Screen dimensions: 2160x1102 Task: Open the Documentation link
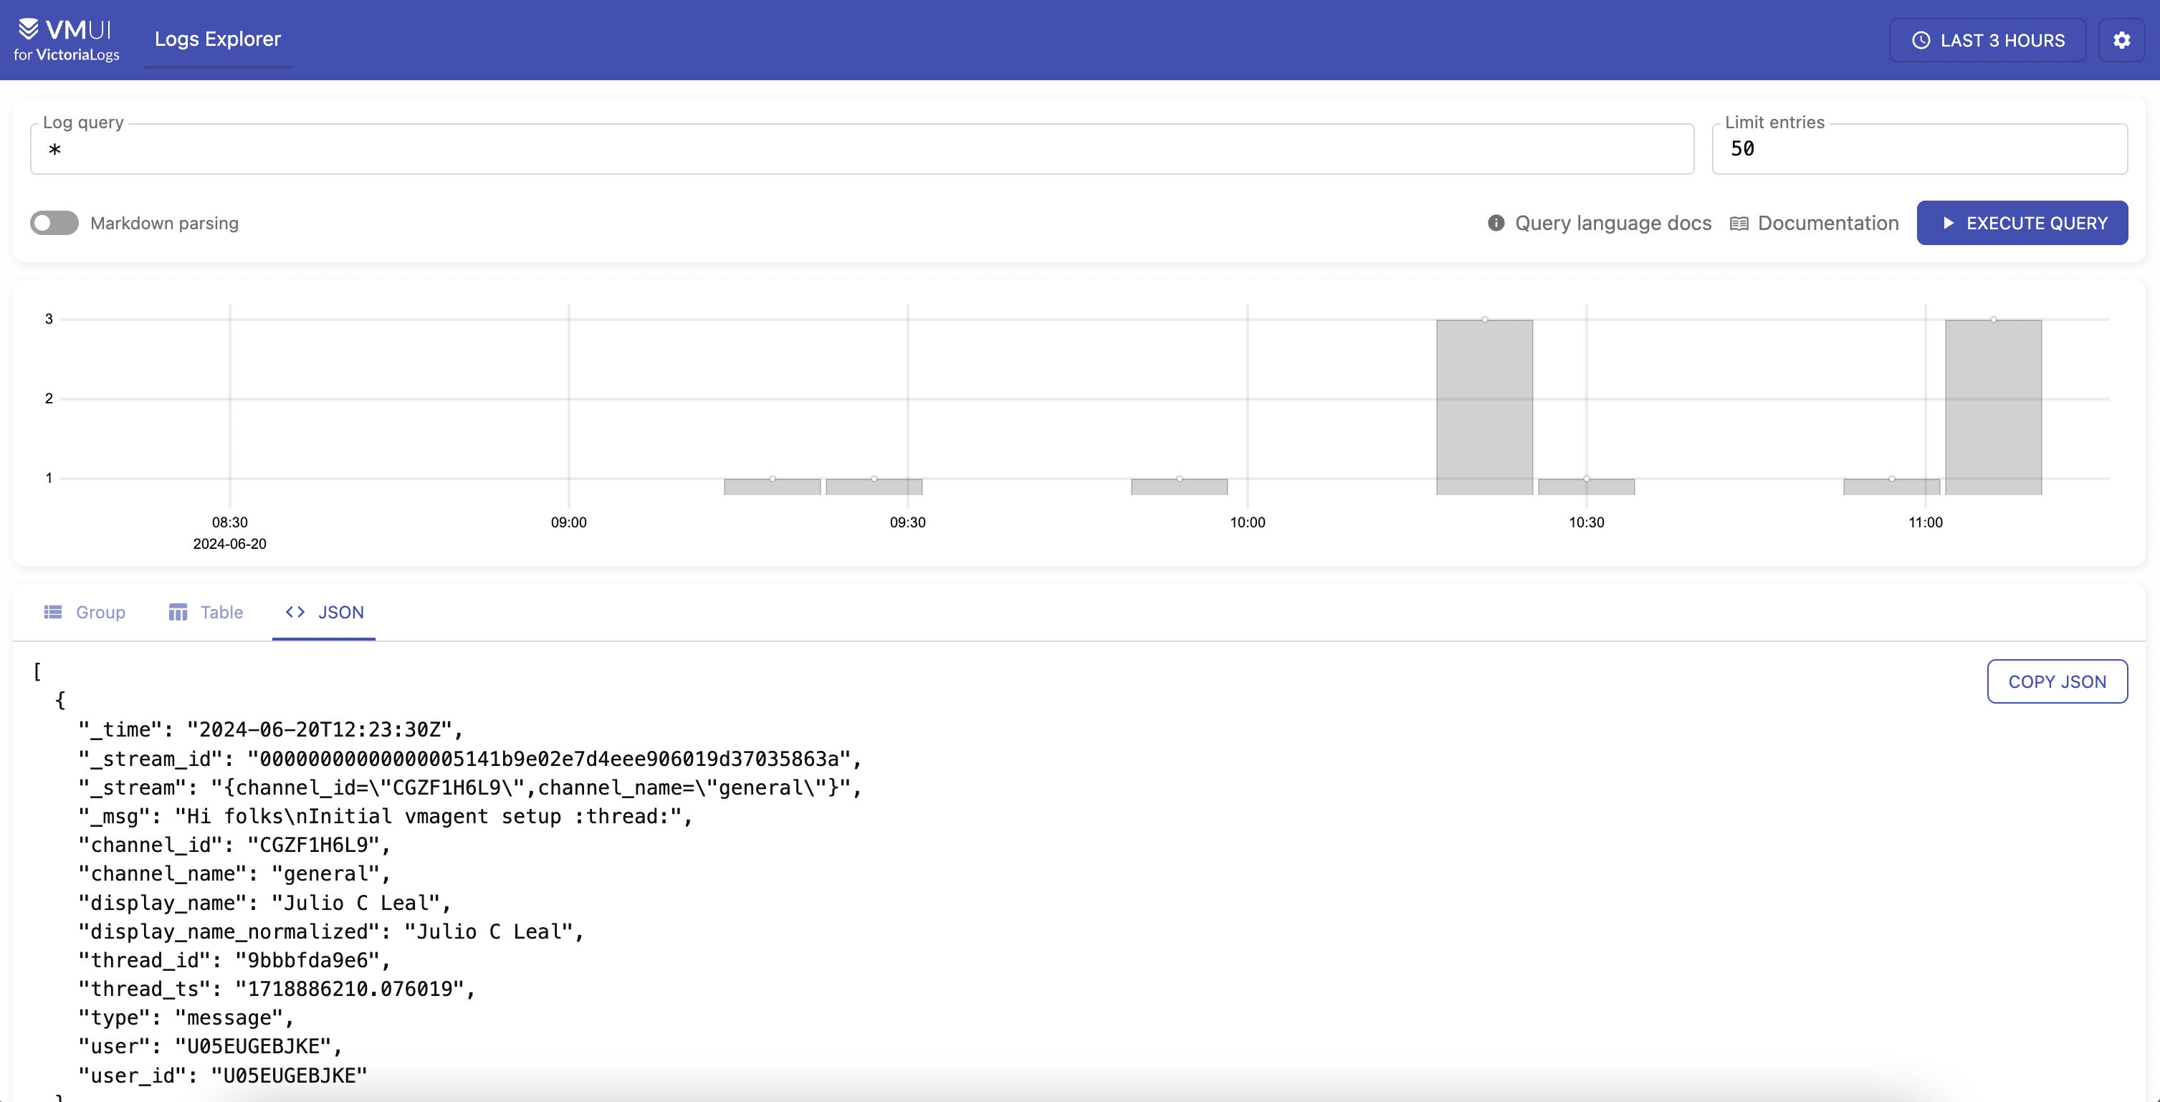pos(1828,223)
